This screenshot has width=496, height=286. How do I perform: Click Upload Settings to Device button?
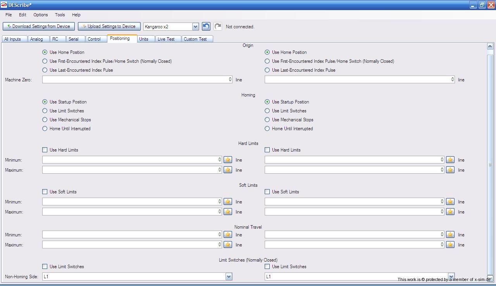coord(109,26)
